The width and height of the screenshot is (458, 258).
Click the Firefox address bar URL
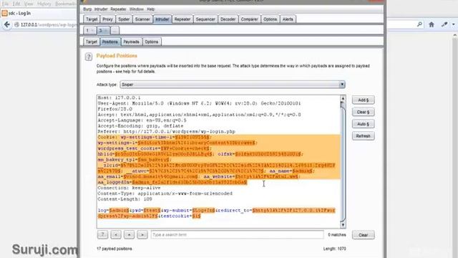point(48,25)
